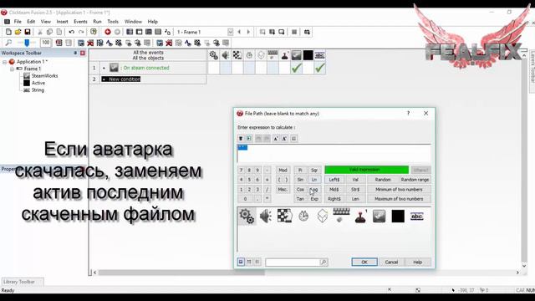Click the Save floppy disk icon
Screen dimensions: 535x301
pyautogui.click(x=28, y=32)
